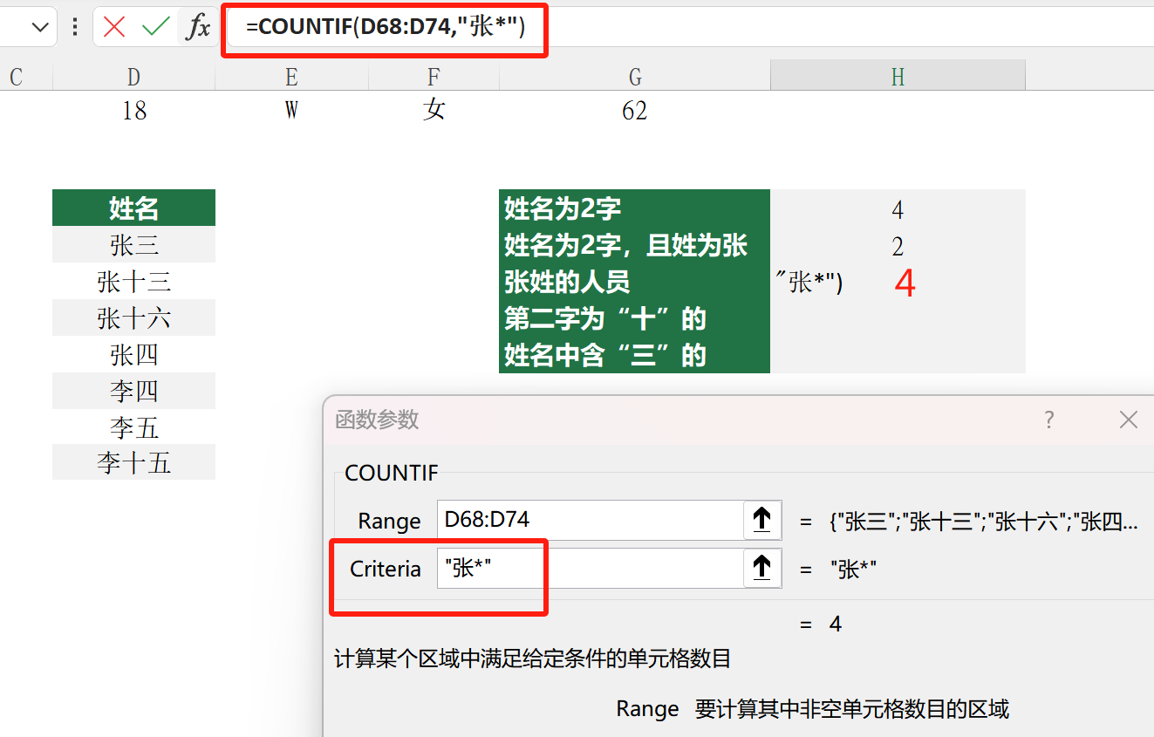Open help with the dialog question mark
This screenshot has width=1154, height=737.
[x=1049, y=420]
